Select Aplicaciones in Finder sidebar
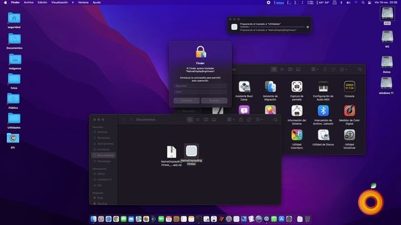401x225 pixels. [x=104, y=144]
